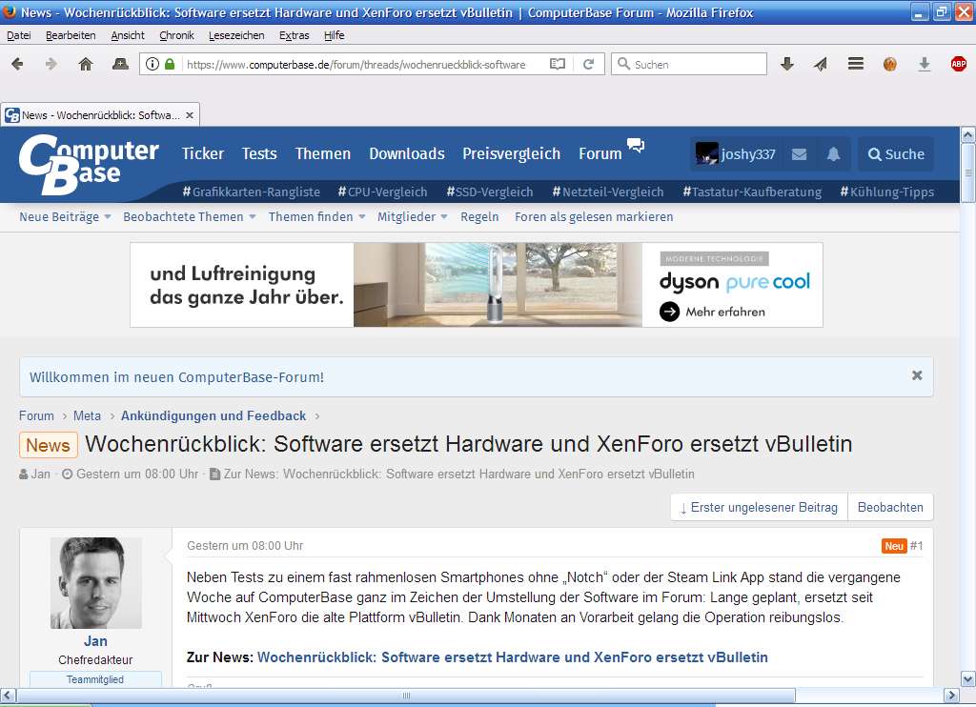Open the Bearbeiten menu
This screenshot has height=707, width=976.
[x=71, y=35]
